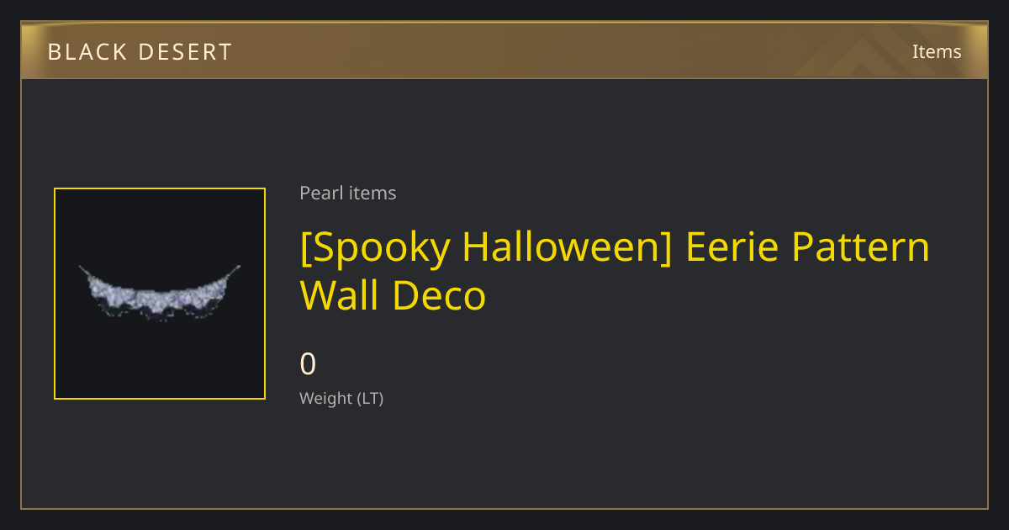Click the Eerie Pattern Wall Deco item icon
1009x530 pixels.
point(160,294)
